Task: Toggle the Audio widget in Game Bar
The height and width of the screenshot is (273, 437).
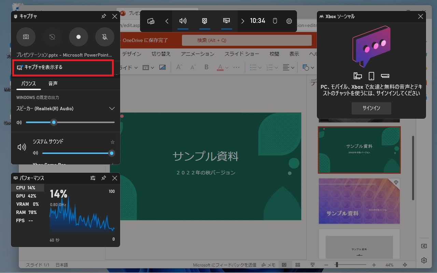Action: [183, 21]
